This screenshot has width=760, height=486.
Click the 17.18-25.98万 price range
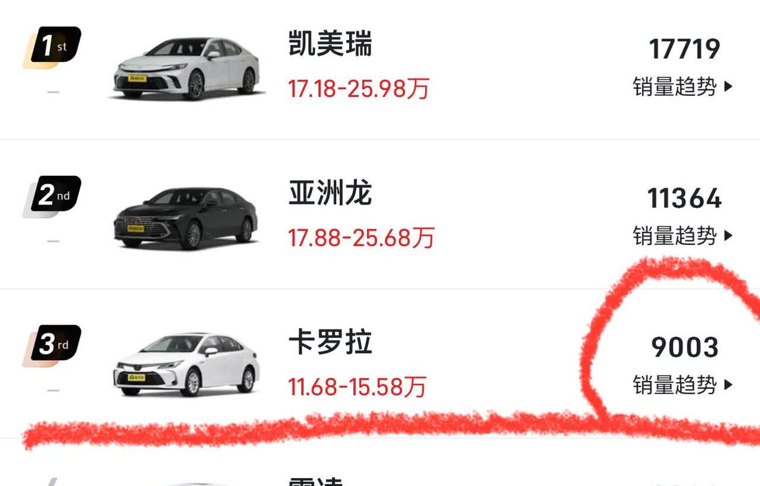[x=359, y=89]
